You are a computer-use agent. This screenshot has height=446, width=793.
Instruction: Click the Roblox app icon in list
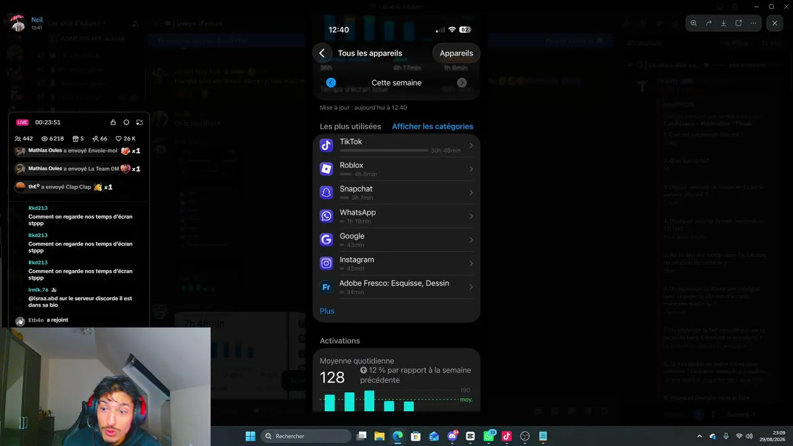(x=326, y=168)
